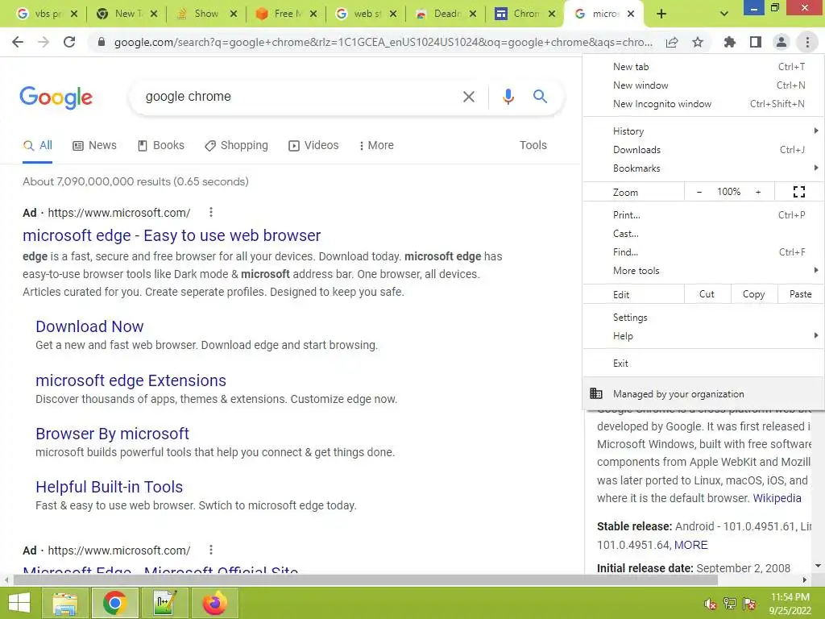
Task: Expand Bookmarks submenu
Action: click(x=703, y=168)
